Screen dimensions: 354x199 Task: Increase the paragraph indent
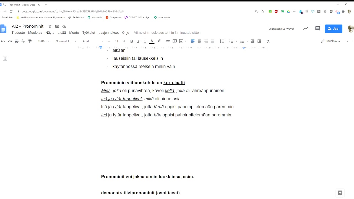(x=259, y=41)
